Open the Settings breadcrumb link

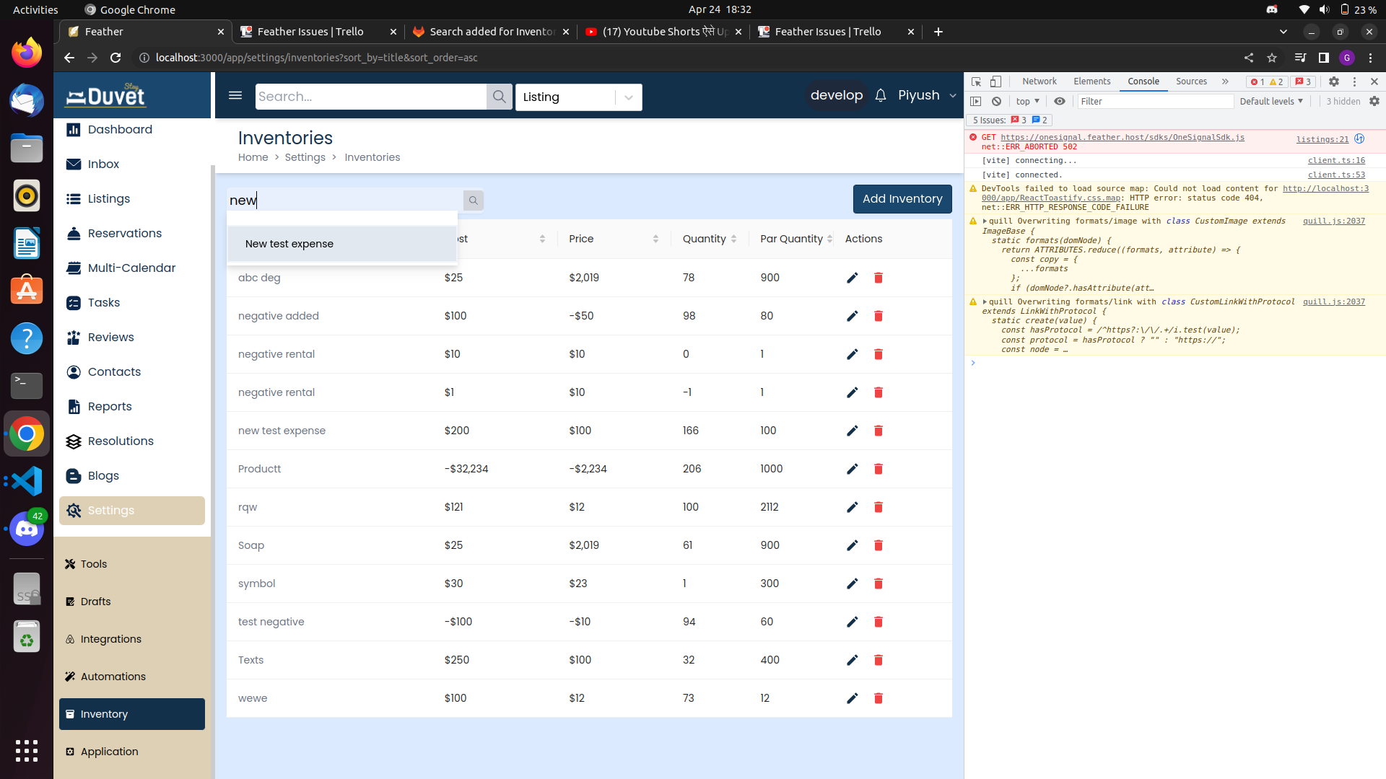click(305, 157)
